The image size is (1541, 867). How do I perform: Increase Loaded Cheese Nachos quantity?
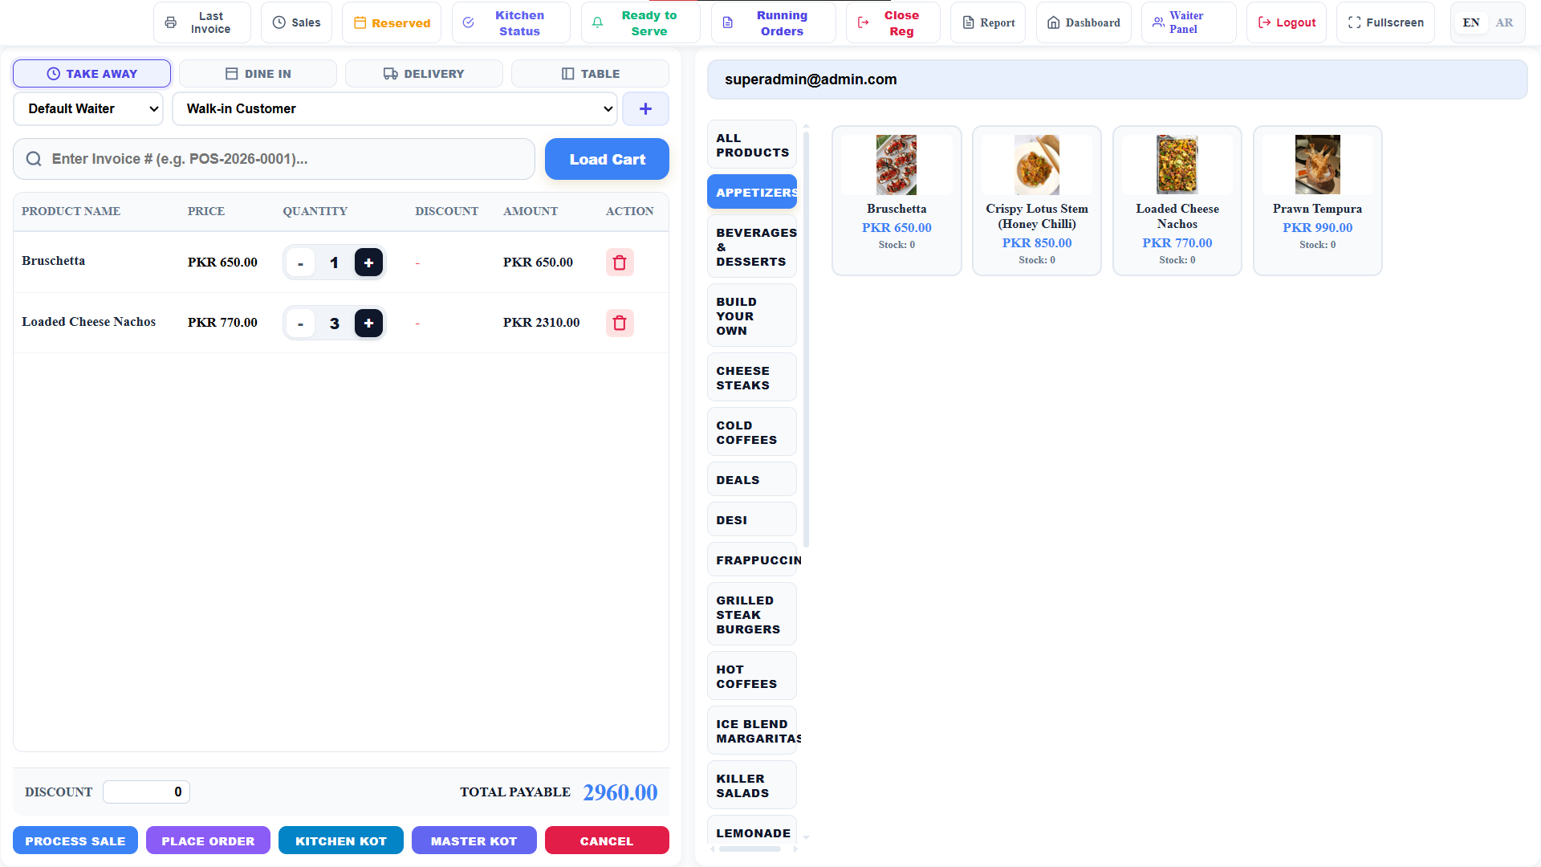[368, 323]
